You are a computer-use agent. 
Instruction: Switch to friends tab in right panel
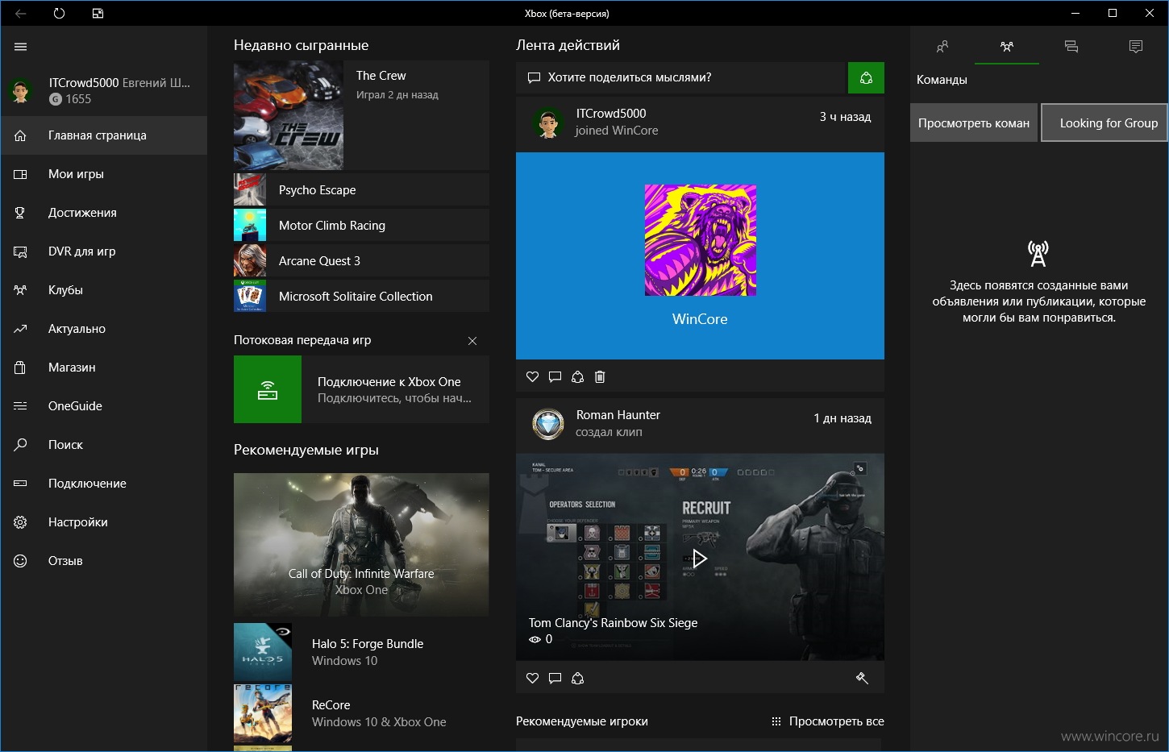pos(942,47)
